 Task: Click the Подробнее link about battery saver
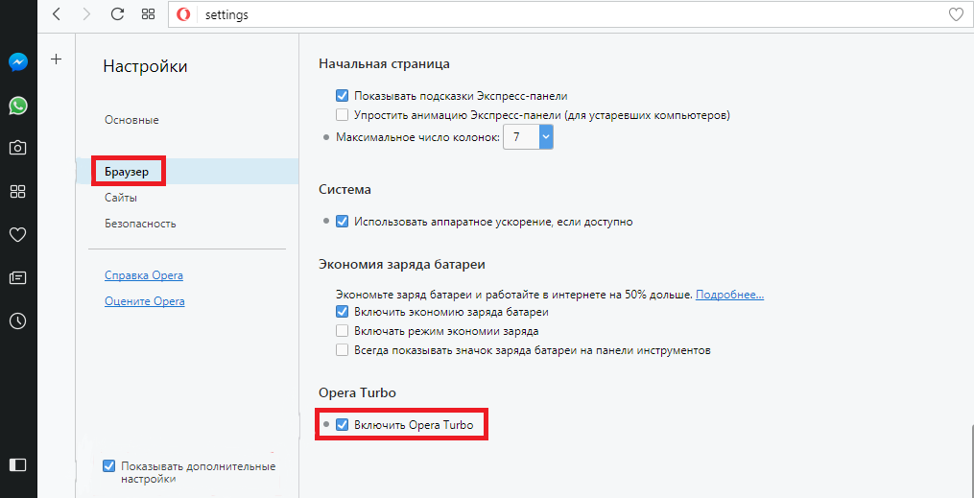click(729, 295)
